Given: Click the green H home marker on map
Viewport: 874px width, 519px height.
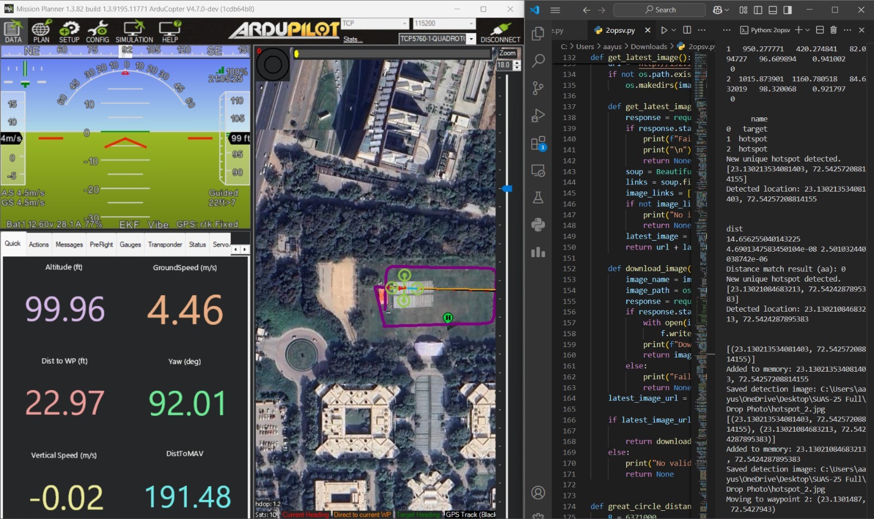Looking at the screenshot, I should click(x=448, y=318).
